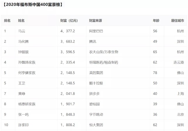Click the 孙飘扬家族 entry
This screenshot has width=188, height=131.
27,62
